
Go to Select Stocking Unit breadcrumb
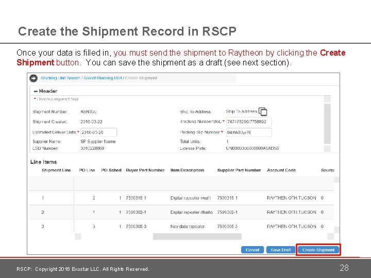coord(103,78)
